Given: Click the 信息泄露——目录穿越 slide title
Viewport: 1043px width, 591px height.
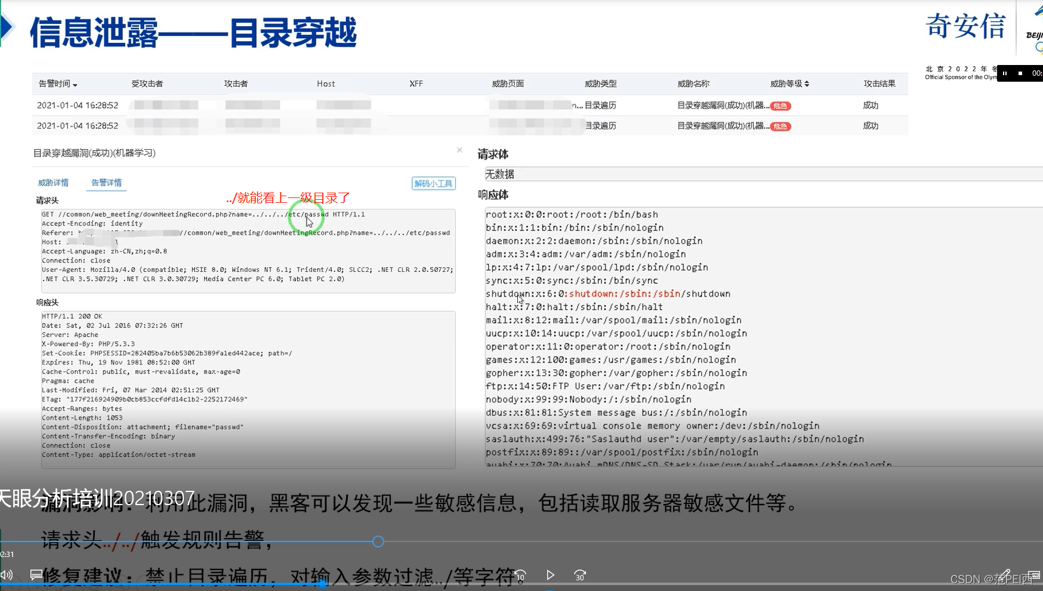Looking at the screenshot, I should pyautogui.click(x=193, y=32).
